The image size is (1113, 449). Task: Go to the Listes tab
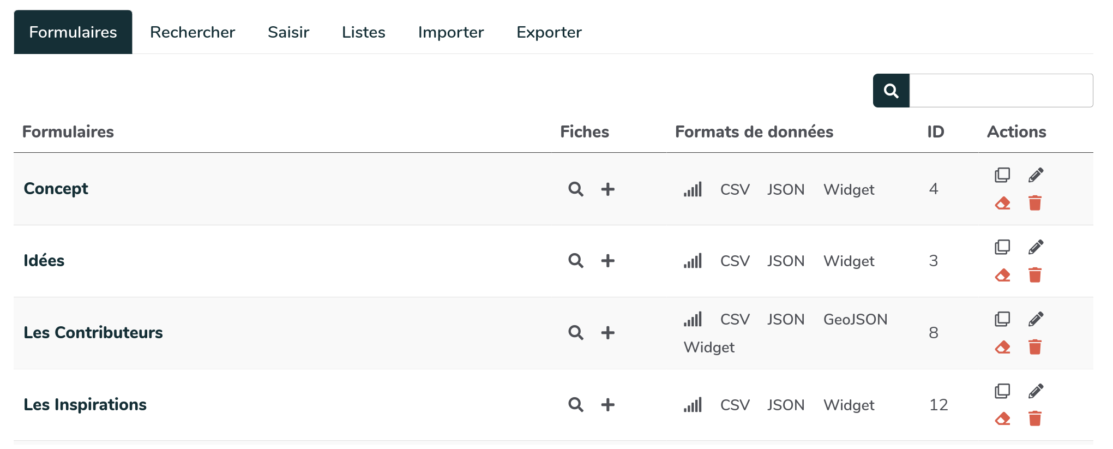[363, 32]
